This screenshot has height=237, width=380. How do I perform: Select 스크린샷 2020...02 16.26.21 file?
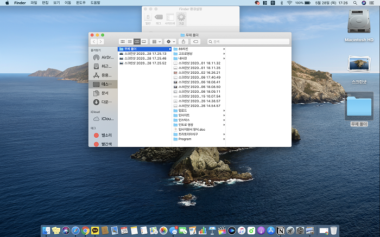point(199,73)
